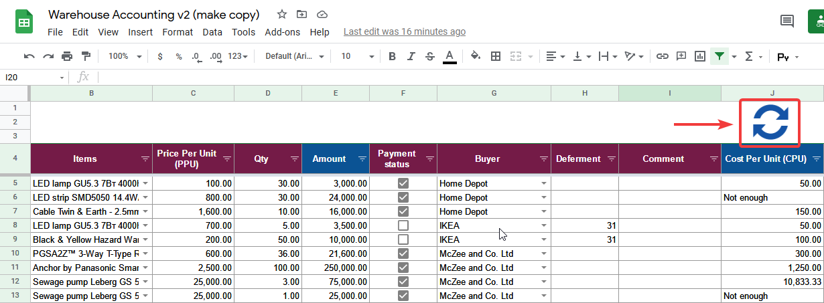Open text rotation options

point(633,56)
